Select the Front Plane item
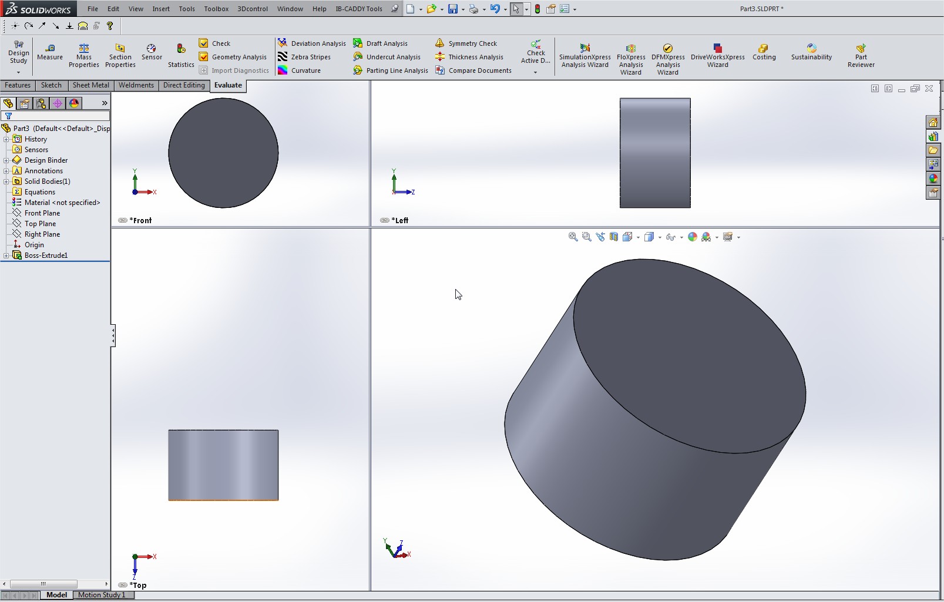 (42, 213)
